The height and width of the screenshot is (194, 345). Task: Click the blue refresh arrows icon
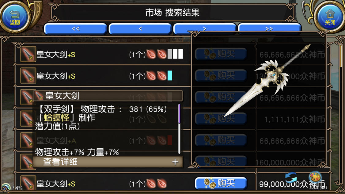point(291,177)
